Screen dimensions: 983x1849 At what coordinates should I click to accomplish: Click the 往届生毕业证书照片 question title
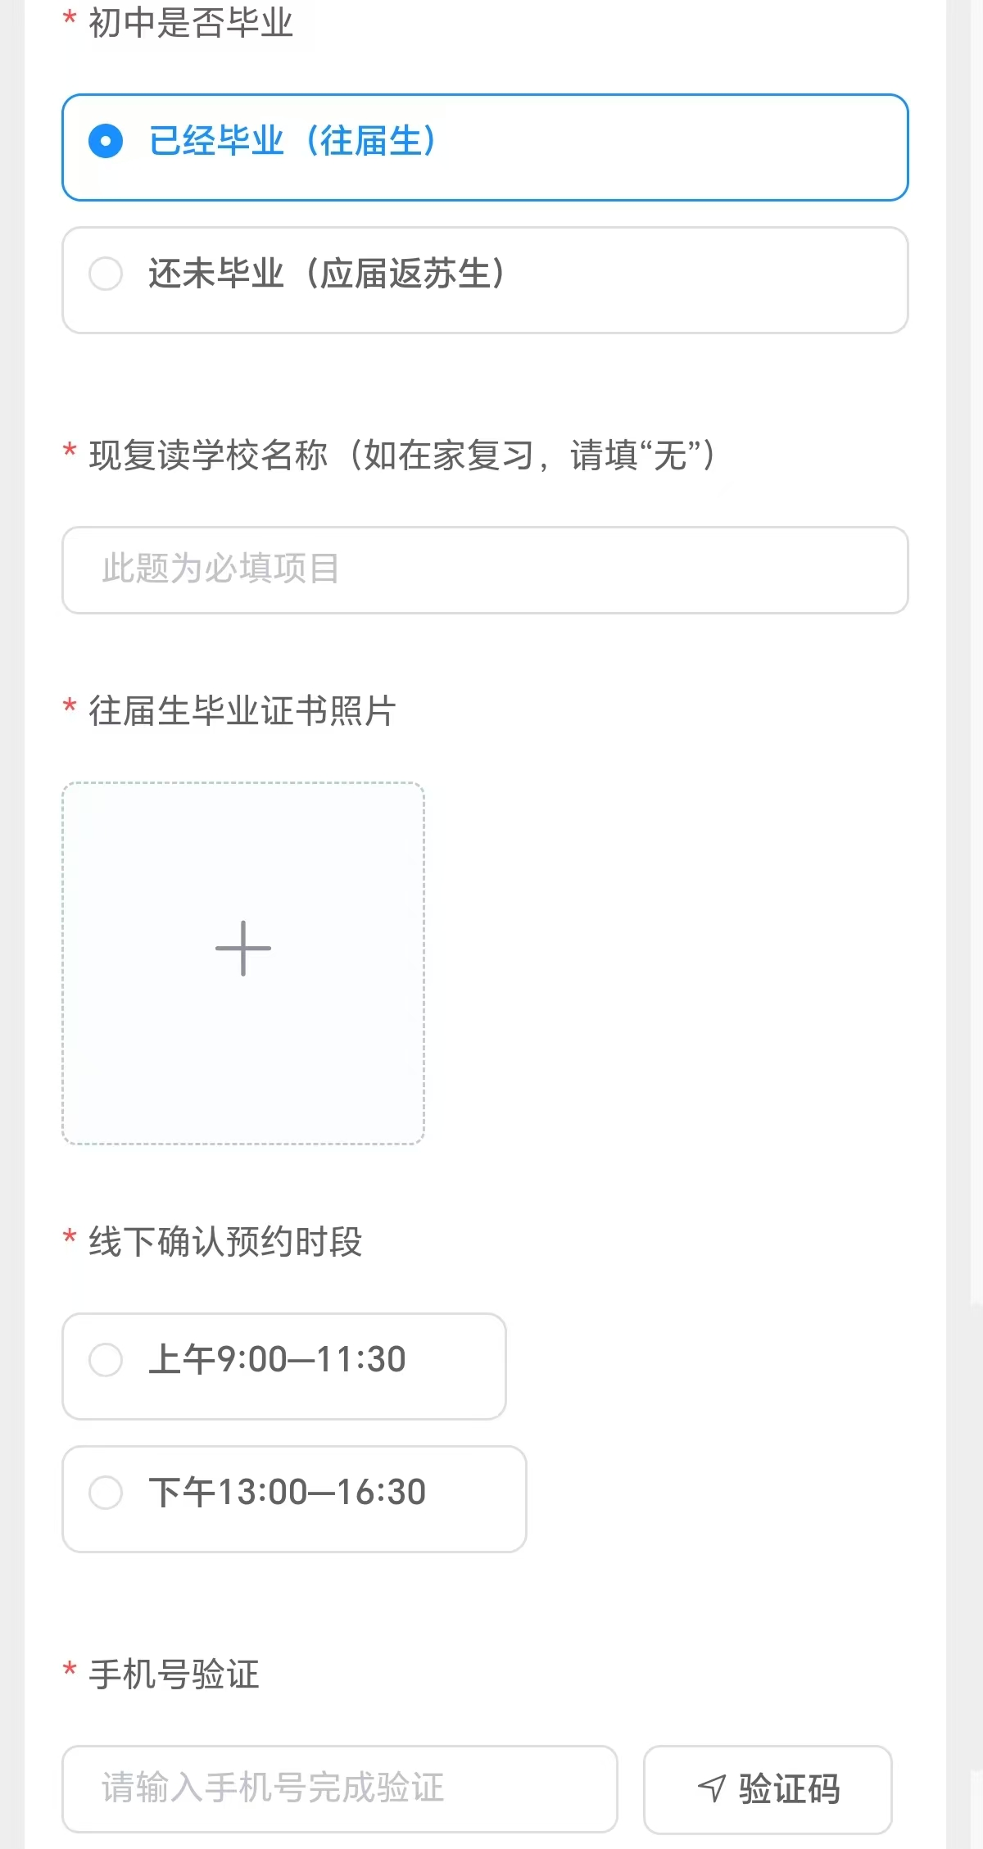coord(242,711)
